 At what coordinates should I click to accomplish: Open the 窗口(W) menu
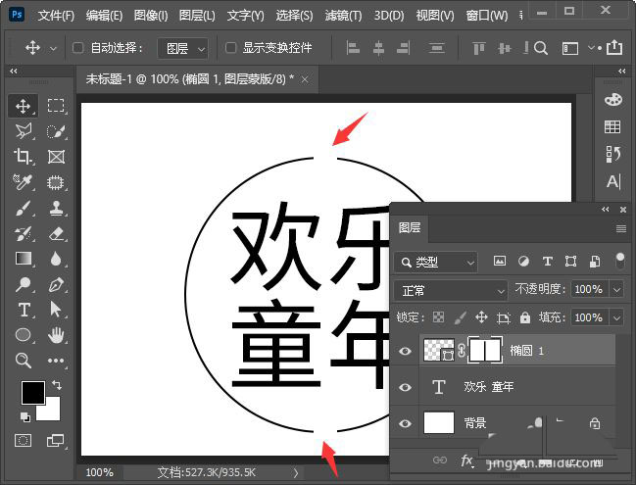click(487, 16)
